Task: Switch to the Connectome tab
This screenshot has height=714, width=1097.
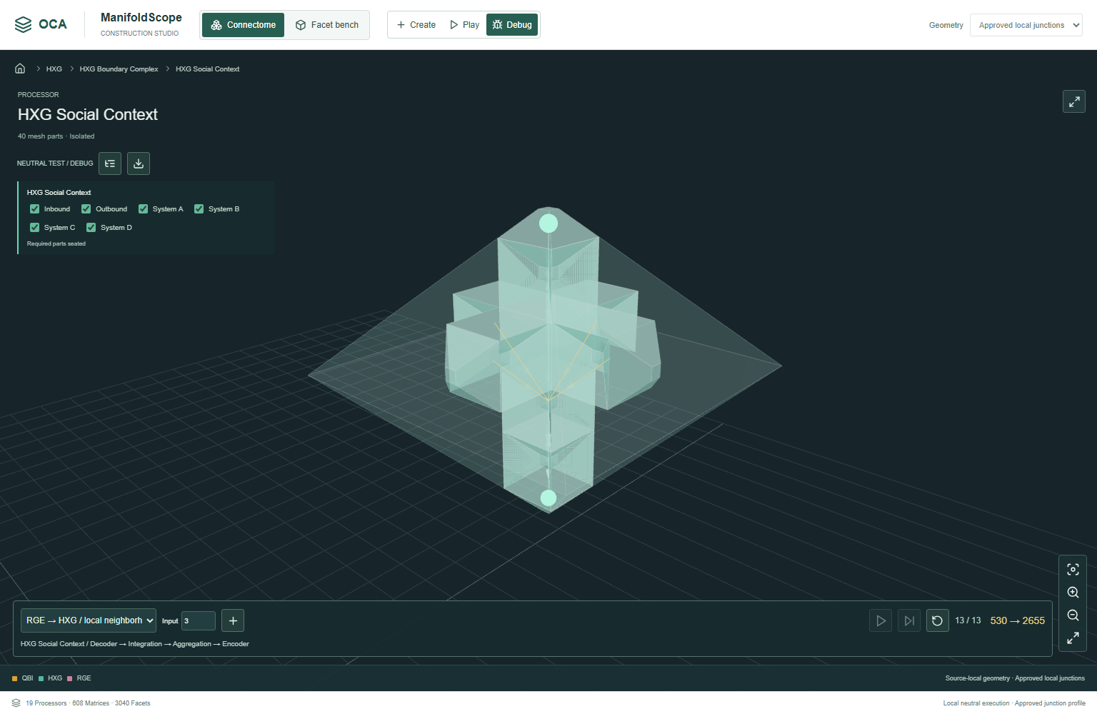Action: (243, 25)
